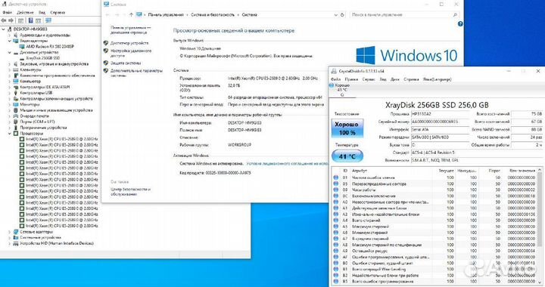Click the S.M.A.R.T. attribute list scrollbar
The width and height of the screenshot is (545, 287).
(x=540, y=227)
